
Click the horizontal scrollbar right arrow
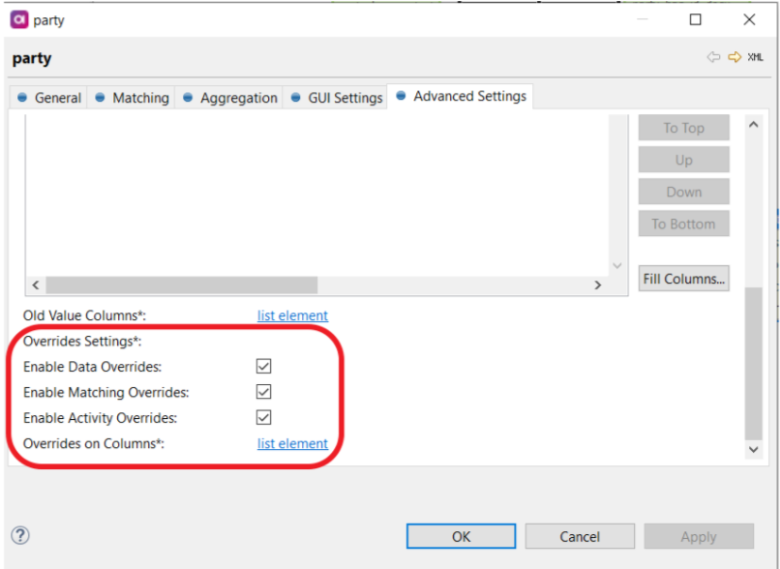(598, 285)
